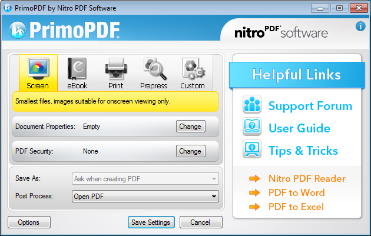The height and width of the screenshot is (236, 371).
Task: Click the blue info icon
Action: point(360,26)
